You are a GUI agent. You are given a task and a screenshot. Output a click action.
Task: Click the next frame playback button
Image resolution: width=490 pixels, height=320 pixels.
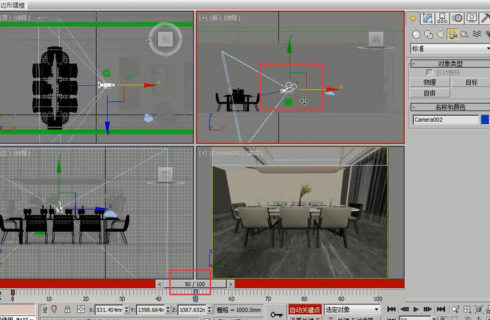point(427,309)
